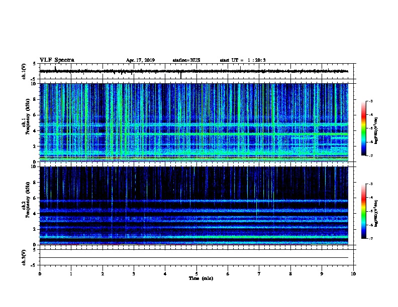
Task: Click the time axis tick label "3"
Action: tap(134, 274)
